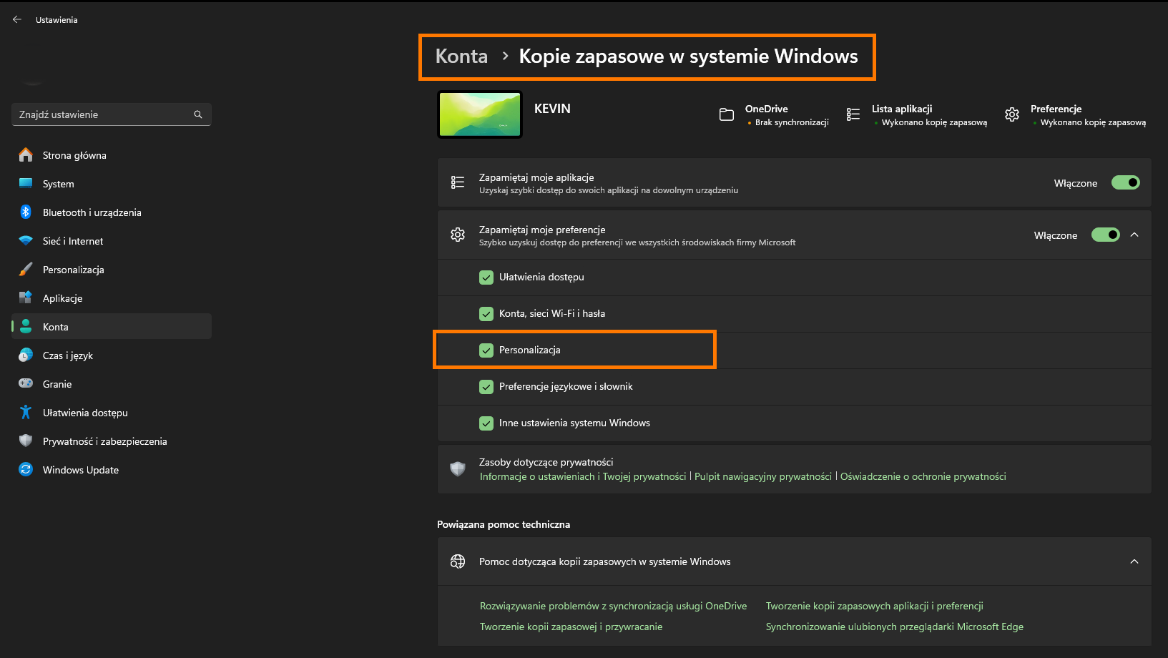Click the shield icon beside Zasoby dotyczące prywatności

pyautogui.click(x=458, y=468)
